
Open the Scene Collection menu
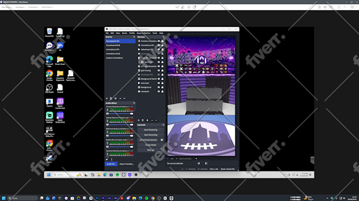[x=144, y=33]
